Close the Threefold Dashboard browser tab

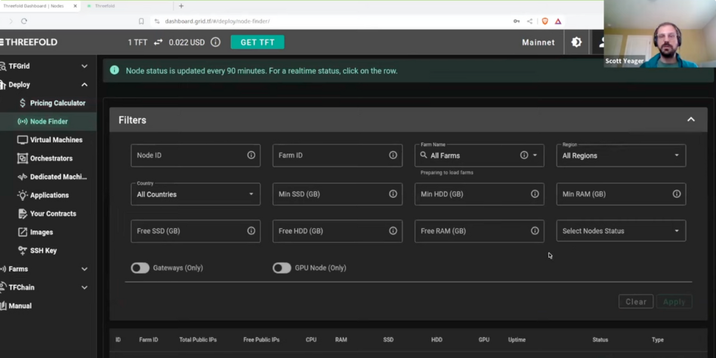pos(75,6)
